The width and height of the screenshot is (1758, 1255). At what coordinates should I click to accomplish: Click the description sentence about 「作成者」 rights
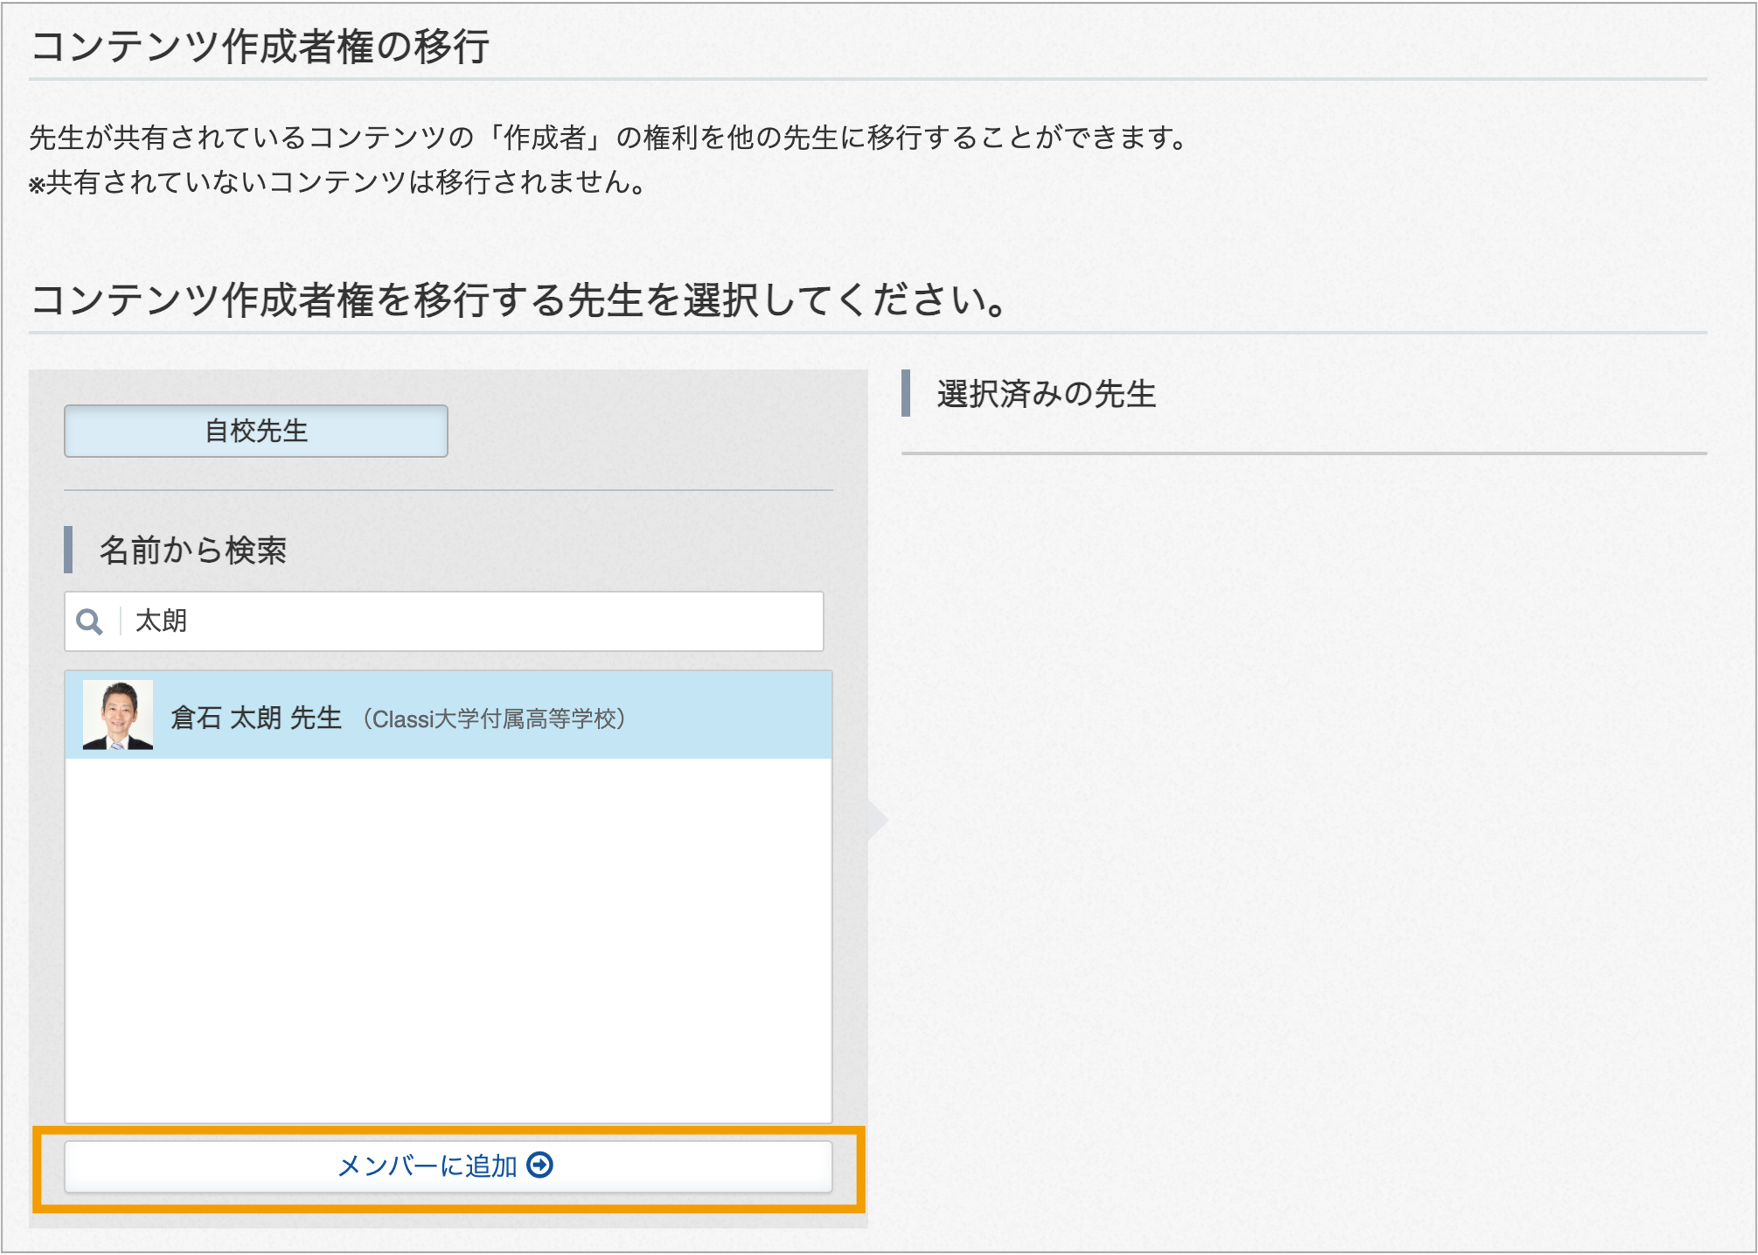[x=608, y=138]
